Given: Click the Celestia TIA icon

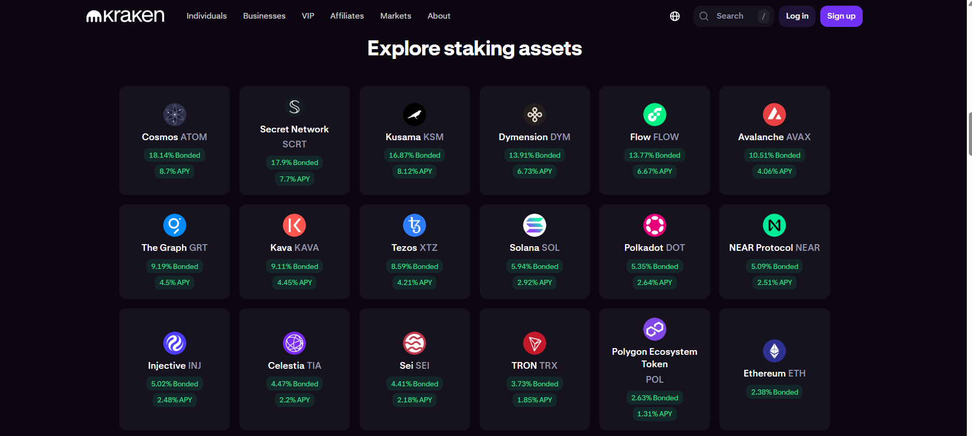Looking at the screenshot, I should (x=295, y=343).
